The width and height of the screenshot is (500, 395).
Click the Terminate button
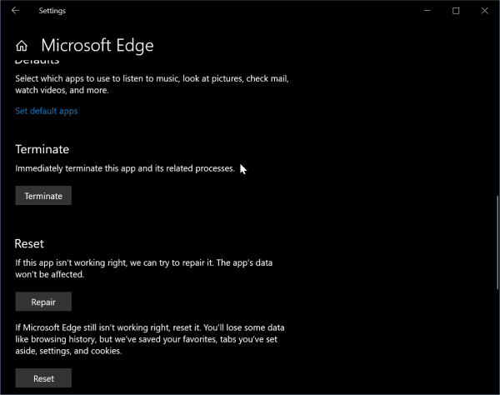[x=43, y=196]
